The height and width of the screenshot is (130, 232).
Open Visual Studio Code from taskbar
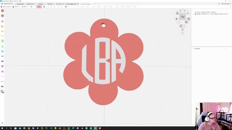click(x=51, y=128)
